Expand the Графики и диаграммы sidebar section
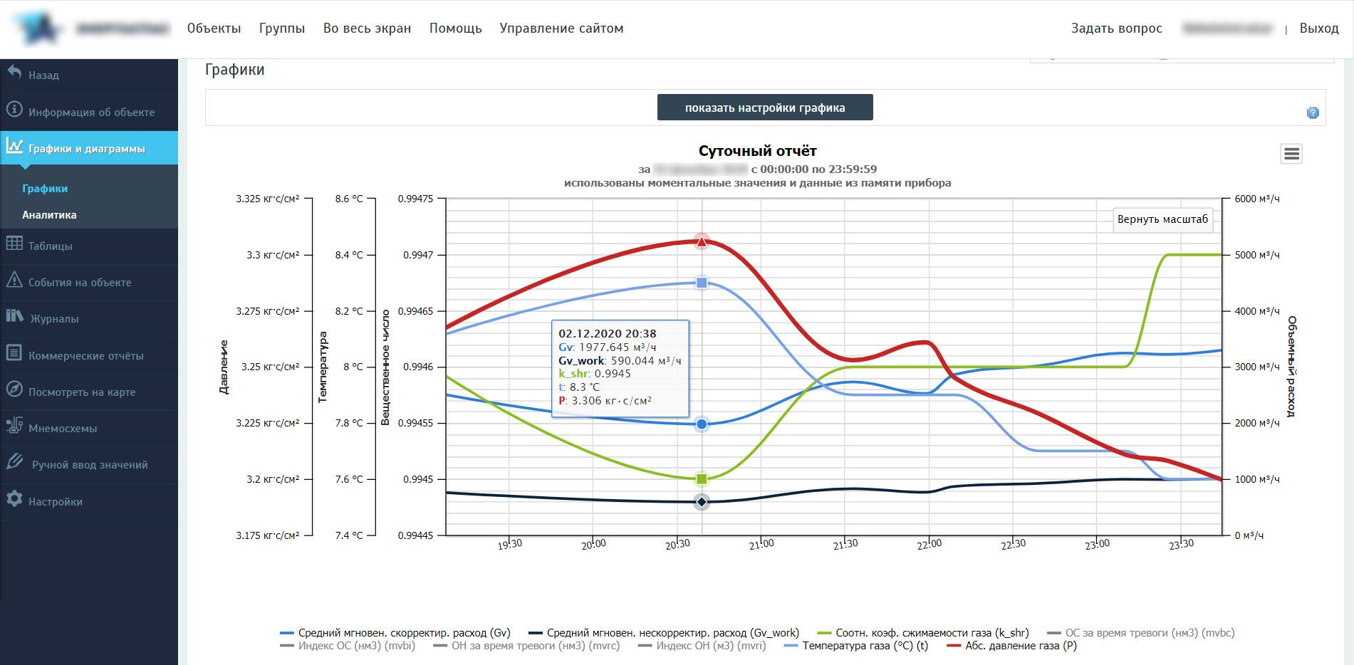The height and width of the screenshot is (665, 1354). click(86, 149)
